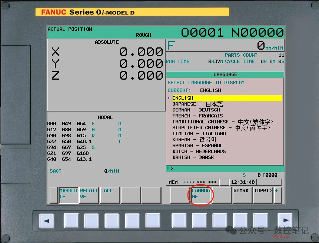Screen dimensions: 319x243
Task: Select the GUARD softkey
Action: (242, 195)
